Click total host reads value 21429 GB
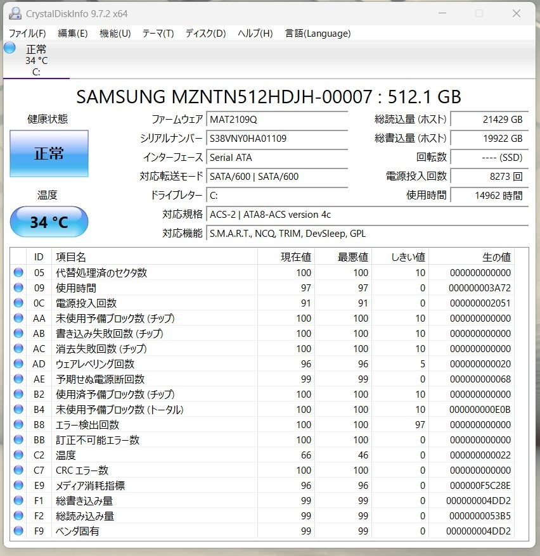The image size is (540, 556). pyautogui.click(x=489, y=119)
